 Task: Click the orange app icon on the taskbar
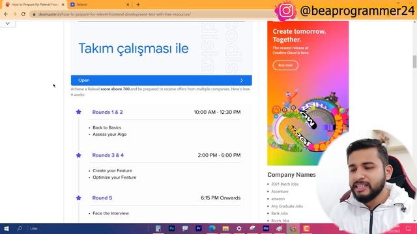[x=306, y=228]
